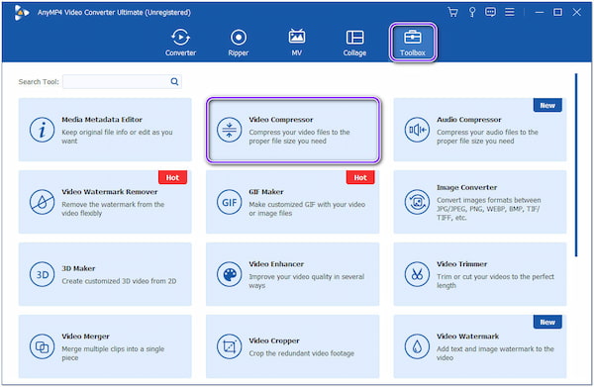Screen dimensions: 594x387
Task: Select the Toolbox tab
Action: coord(413,43)
